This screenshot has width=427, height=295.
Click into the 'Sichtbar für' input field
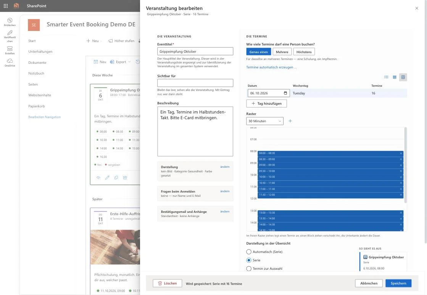[195, 83]
